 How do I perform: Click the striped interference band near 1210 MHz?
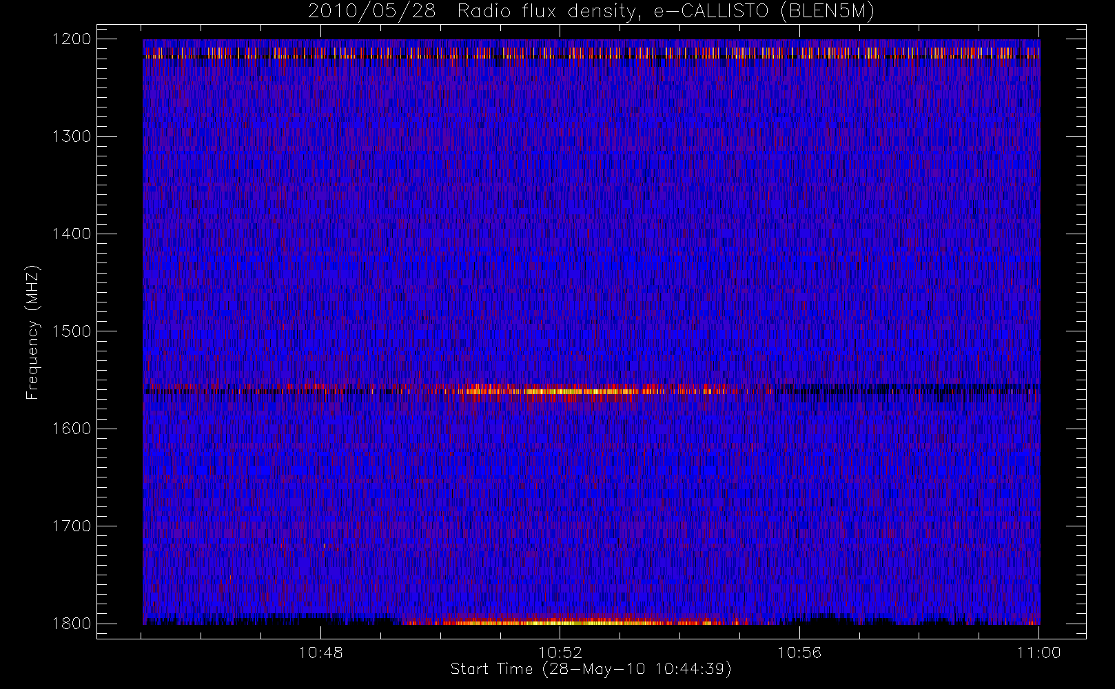[x=591, y=52]
